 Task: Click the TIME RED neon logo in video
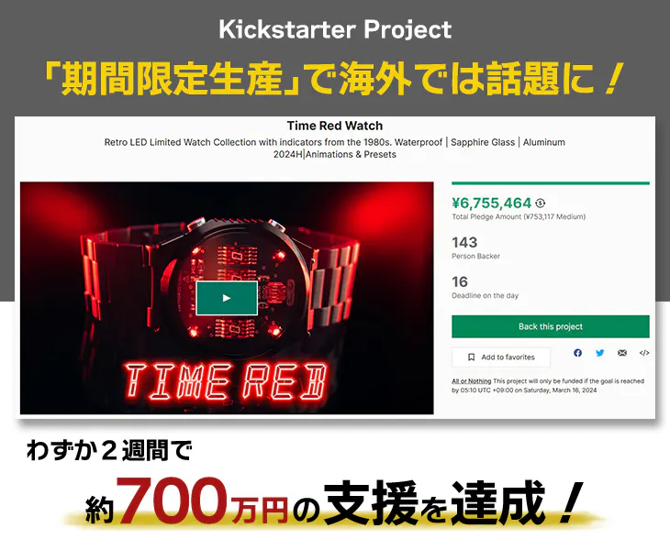[x=226, y=380]
